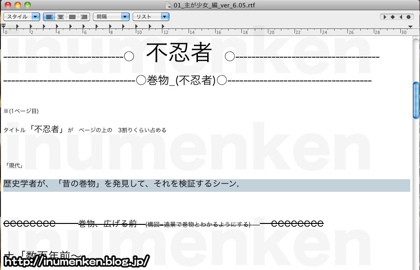This screenshot has width=420, height=270.
Task: Select the indent marker at ruler 0
Action: (3, 26)
